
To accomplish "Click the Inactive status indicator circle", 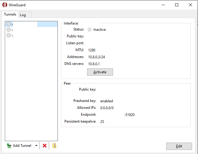I will click(90, 30).
